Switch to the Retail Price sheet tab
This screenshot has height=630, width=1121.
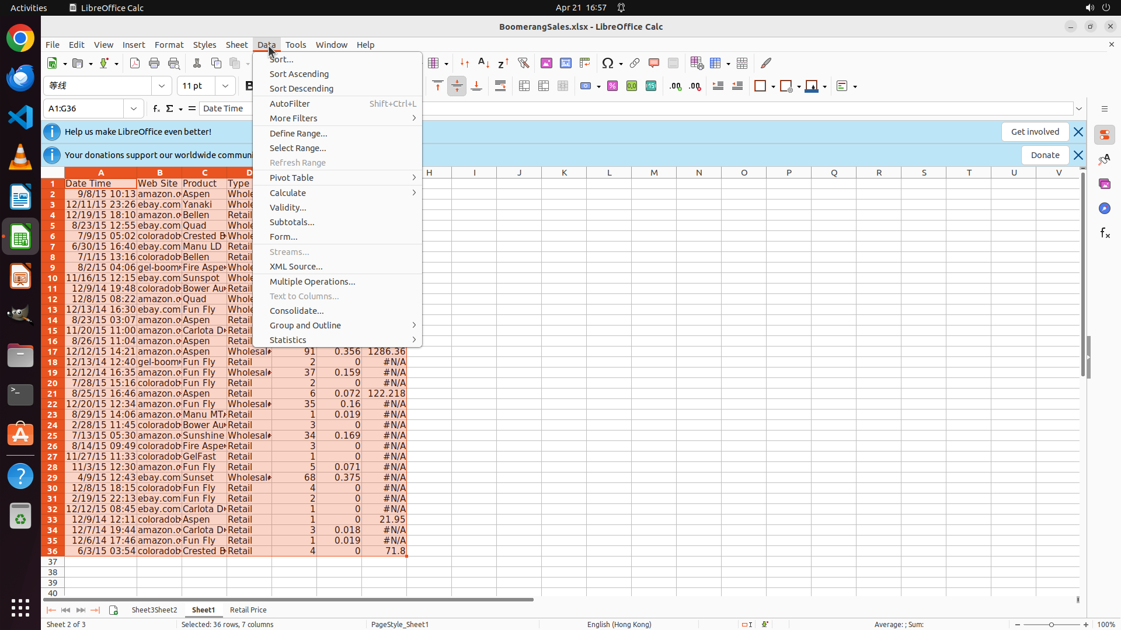click(x=248, y=610)
